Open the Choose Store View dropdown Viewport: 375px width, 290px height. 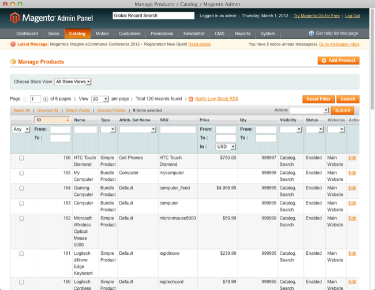point(73,81)
